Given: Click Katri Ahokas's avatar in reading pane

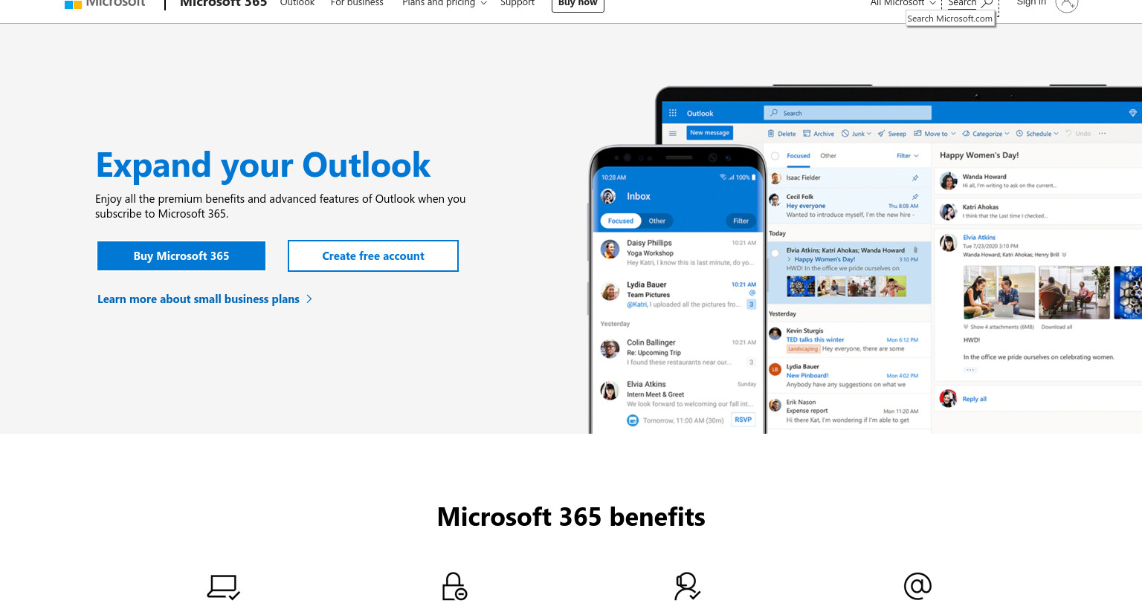Looking at the screenshot, I should (948, 212).
